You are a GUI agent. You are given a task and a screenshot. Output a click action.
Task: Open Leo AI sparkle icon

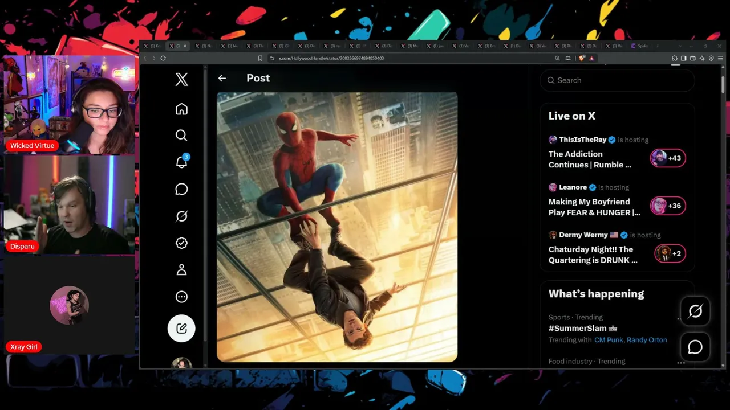coord(702,58)
